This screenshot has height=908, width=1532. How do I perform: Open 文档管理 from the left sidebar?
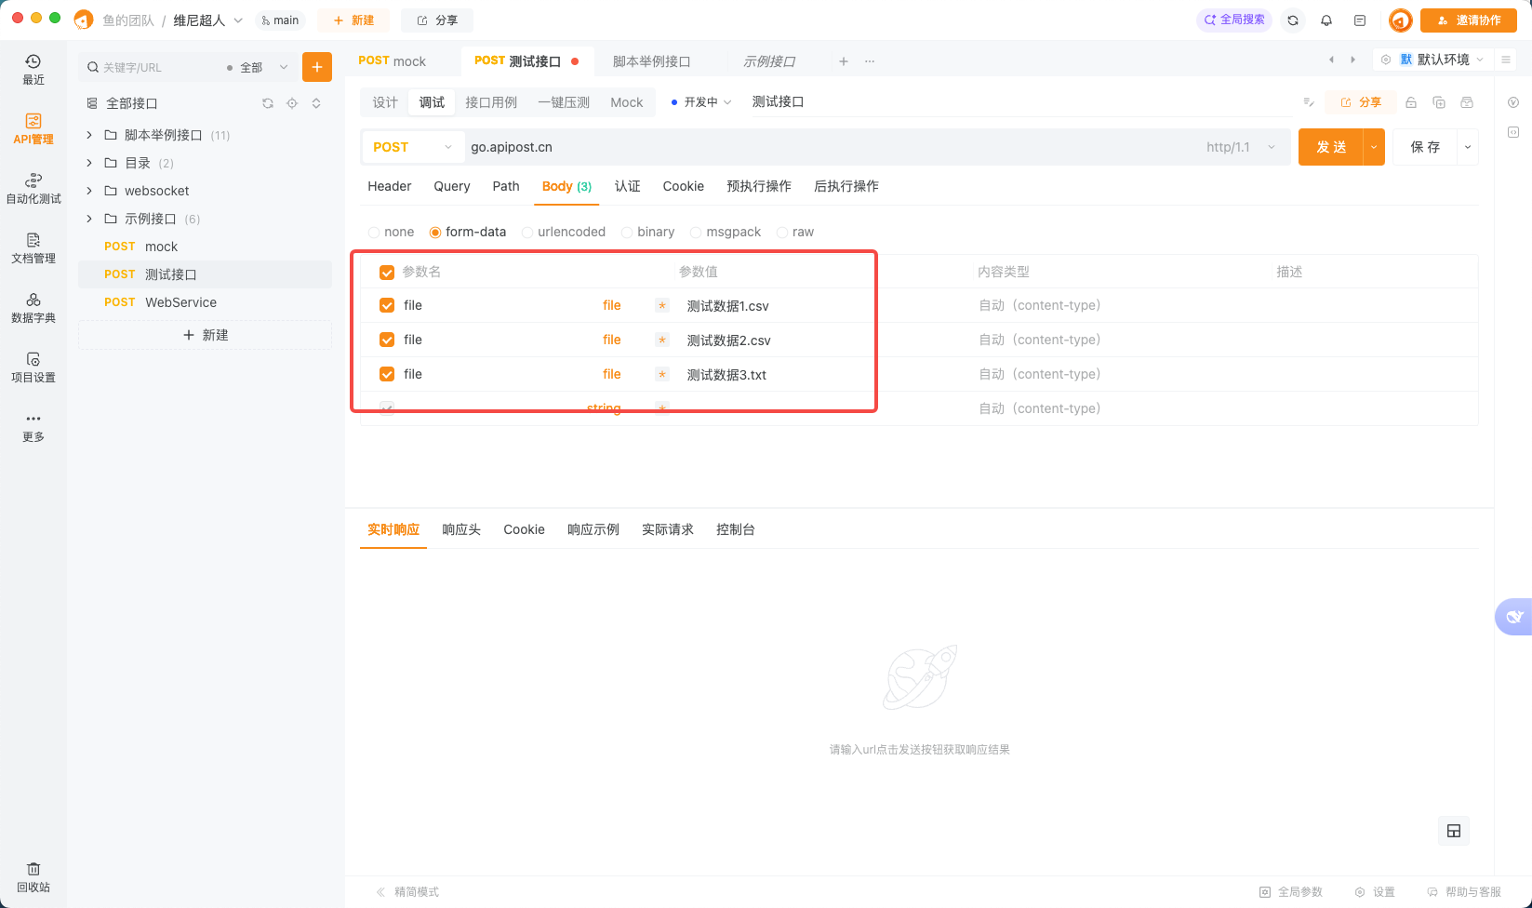click(33, 250)
